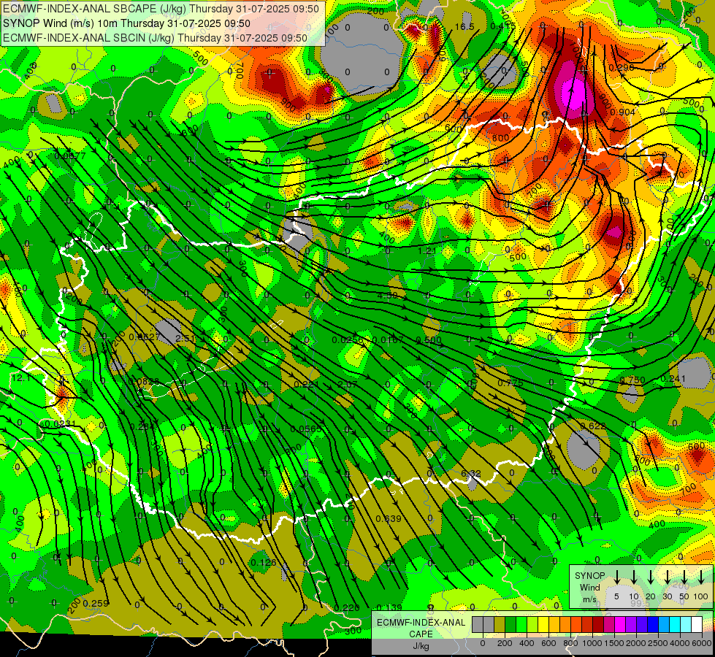Pick the pure blue CAPE legend swatch
Image resolution: width=715 pixels, height=657 pixels.
pyautogui.click(x=653, y=624)
